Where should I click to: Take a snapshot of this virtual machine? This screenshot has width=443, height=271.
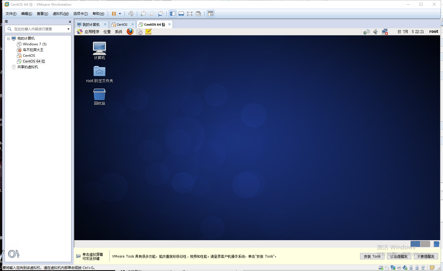(143, 14)
